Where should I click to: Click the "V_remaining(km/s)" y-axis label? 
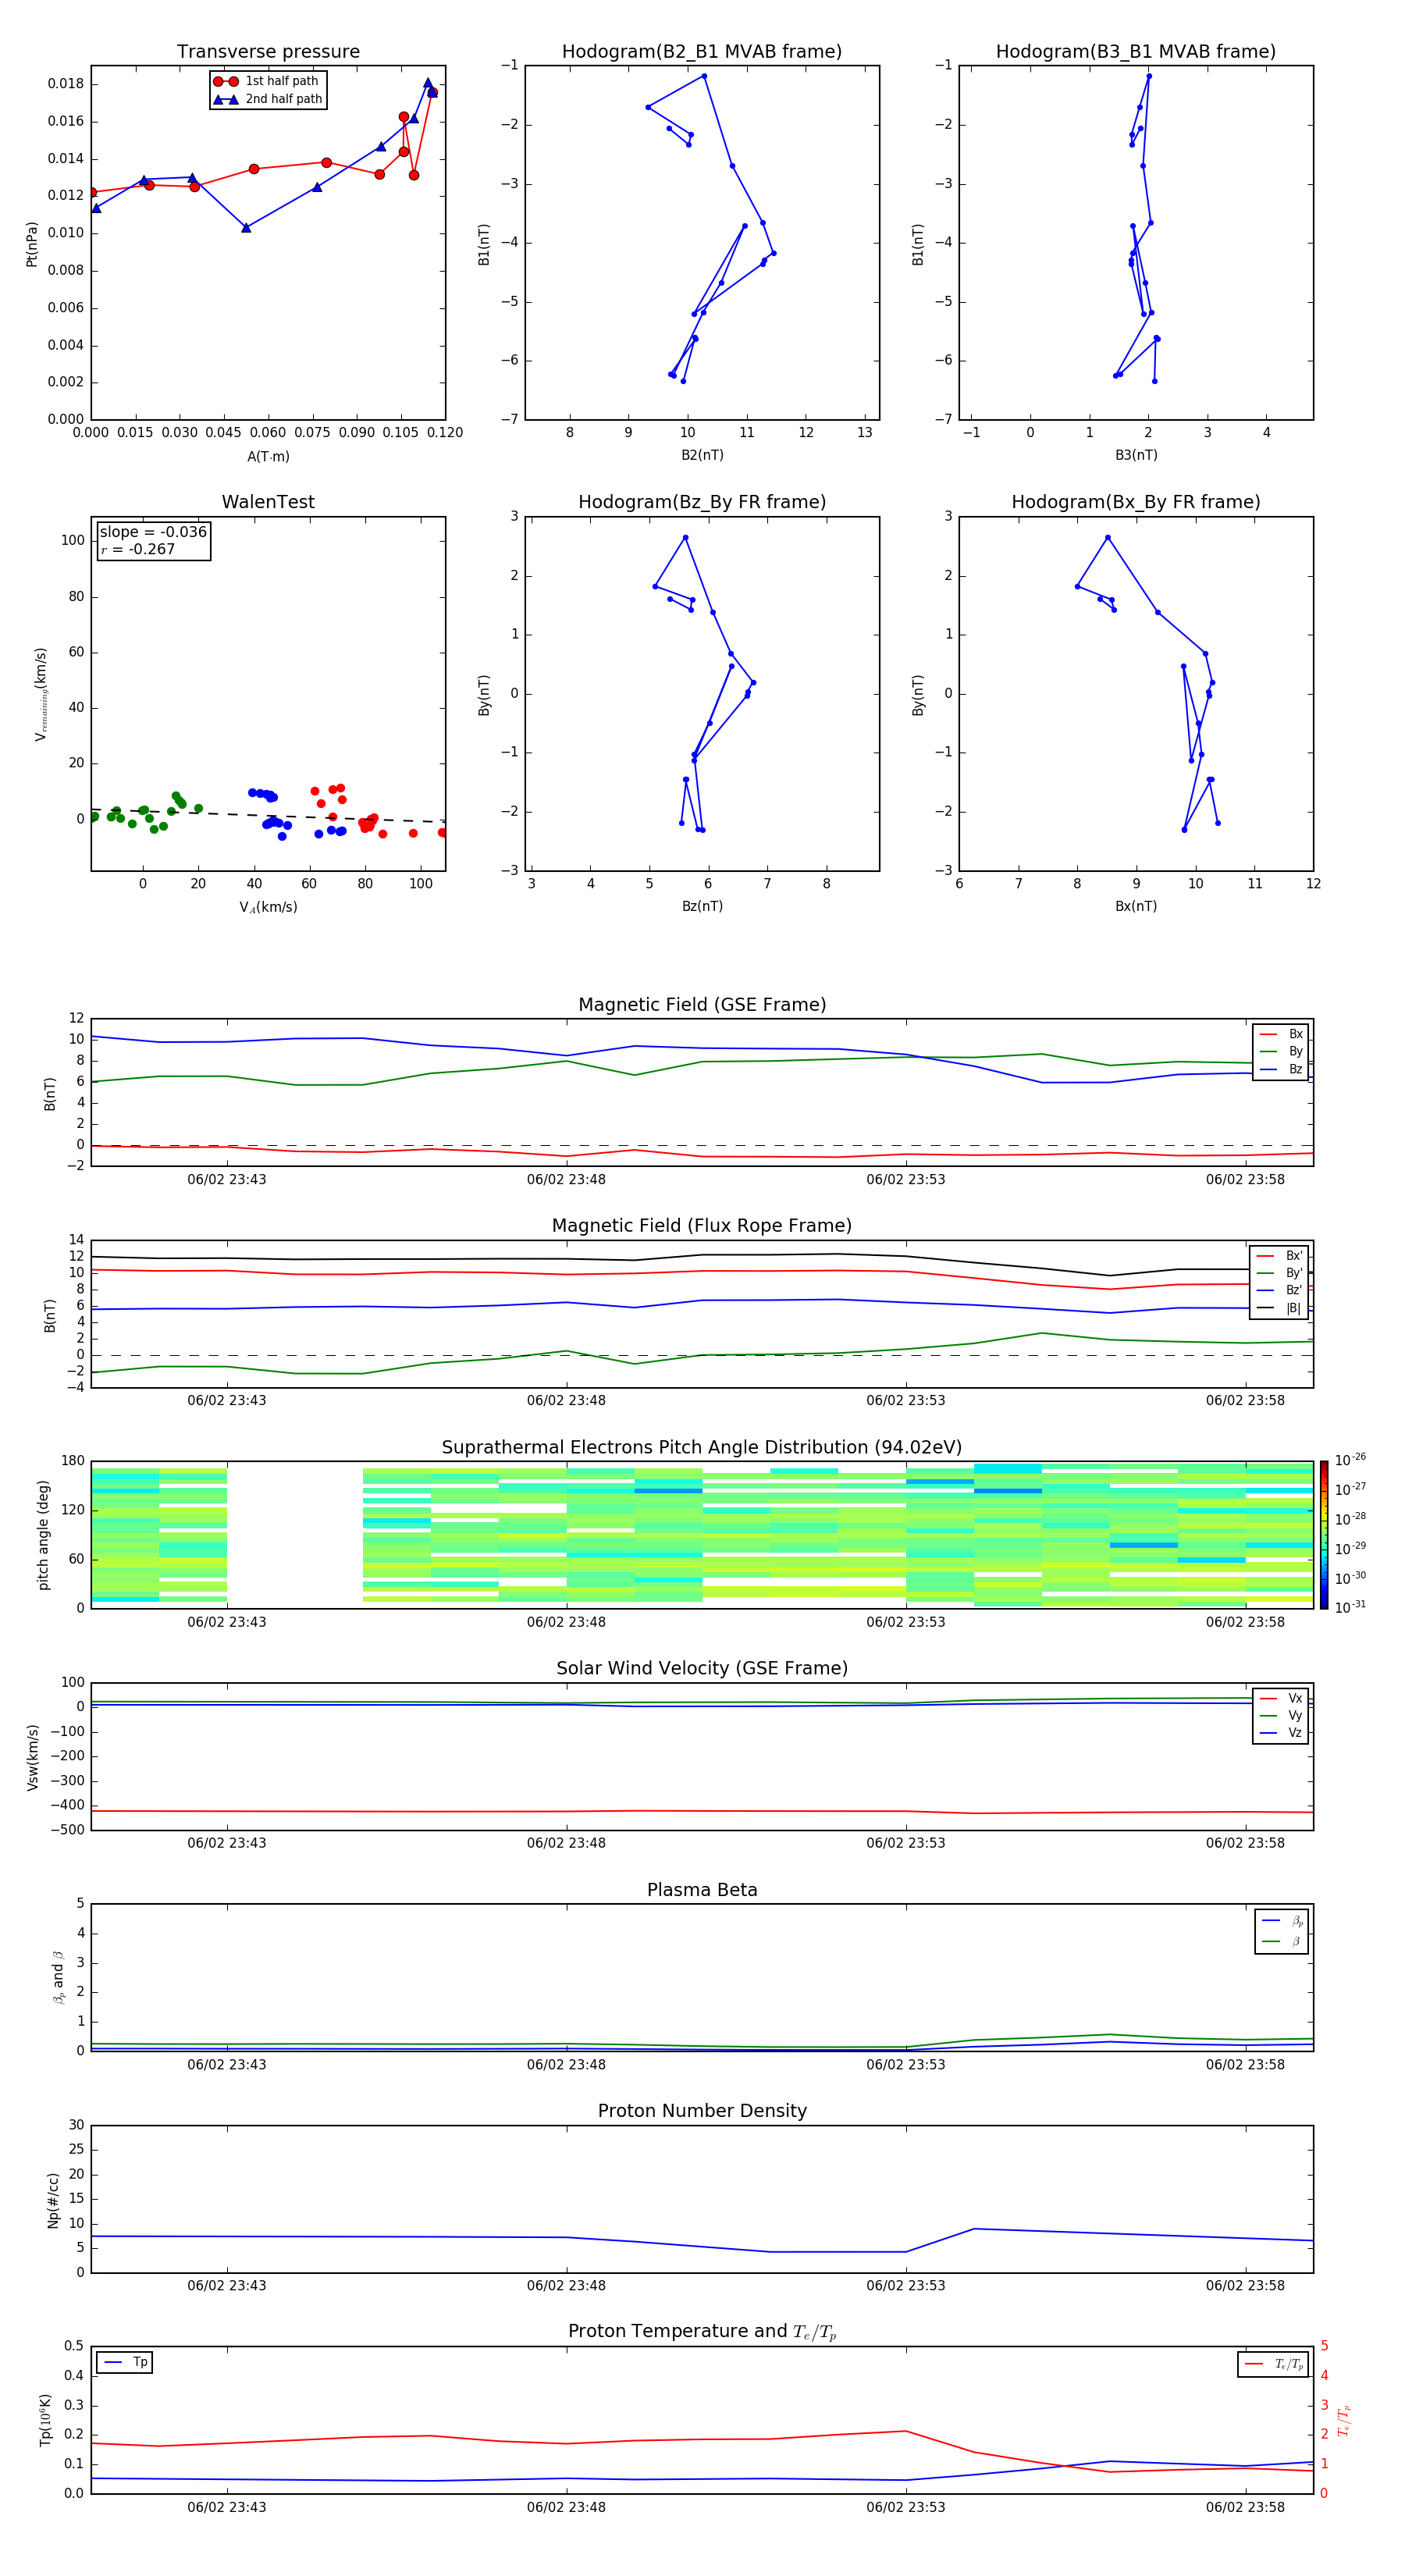(41, 694)
